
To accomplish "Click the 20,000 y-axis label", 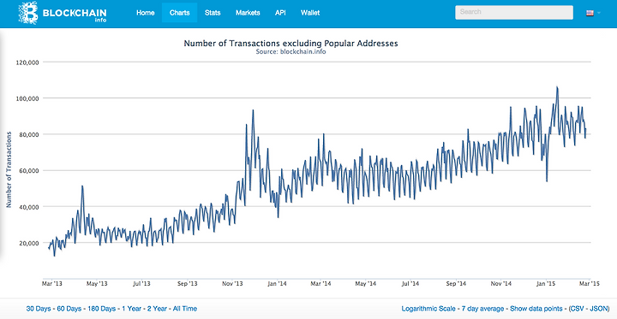I will coord(28,243).
